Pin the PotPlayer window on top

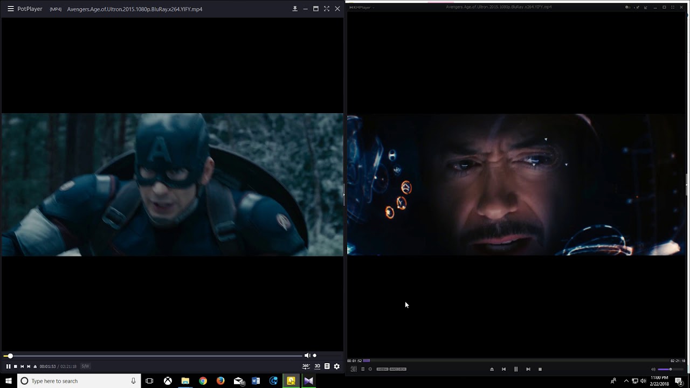(295, 9)
